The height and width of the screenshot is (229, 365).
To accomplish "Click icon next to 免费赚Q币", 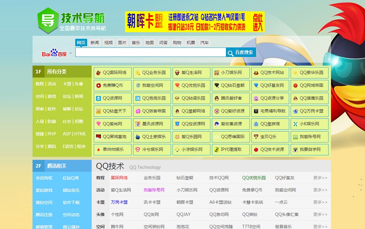I will pos(99,85).
